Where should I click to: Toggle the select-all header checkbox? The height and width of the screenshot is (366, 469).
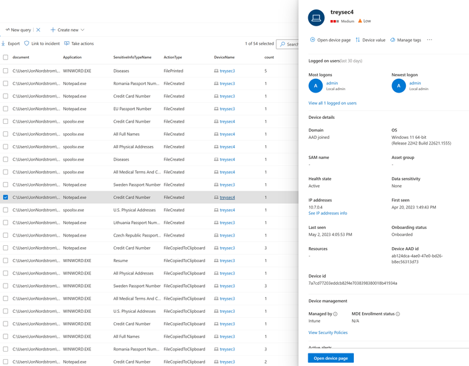[x=6, y=57]
